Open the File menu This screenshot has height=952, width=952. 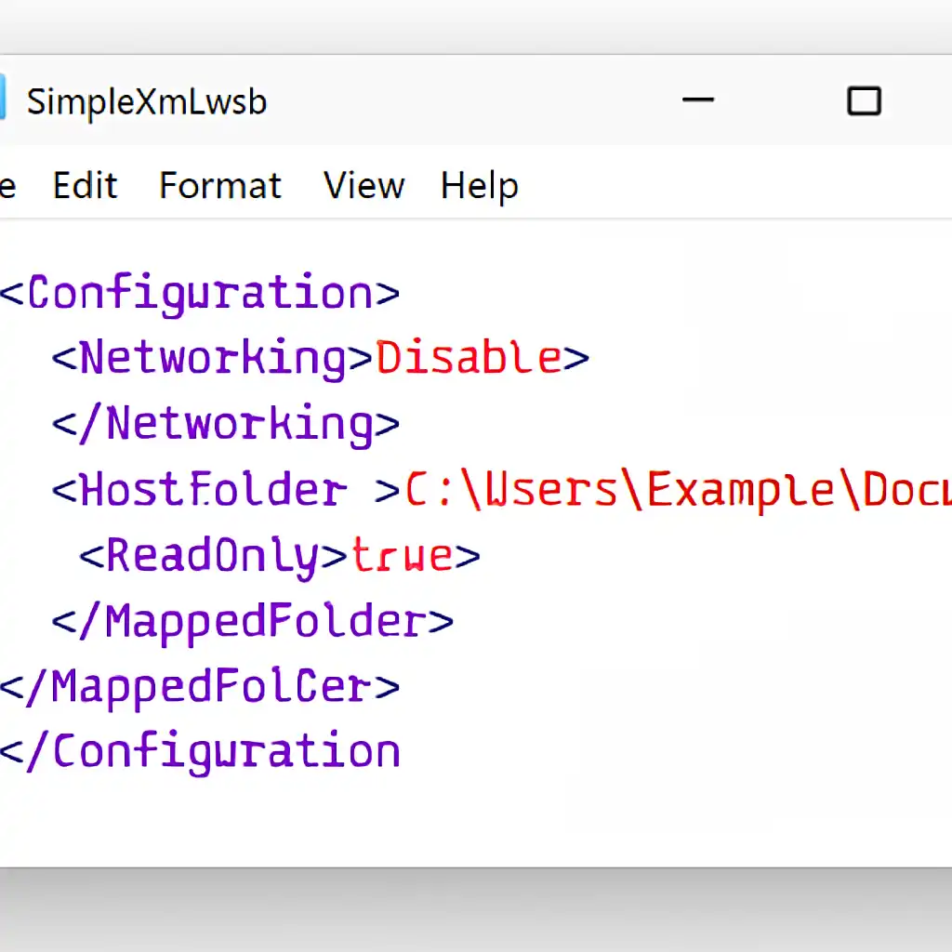coord(7,186)
